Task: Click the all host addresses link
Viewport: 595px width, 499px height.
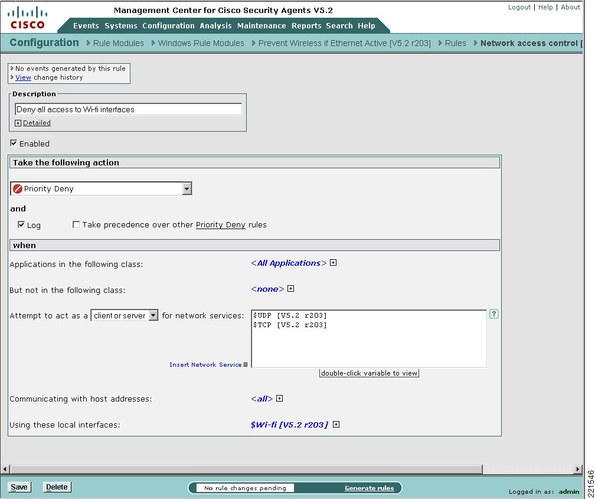Action: click(262, 399)
